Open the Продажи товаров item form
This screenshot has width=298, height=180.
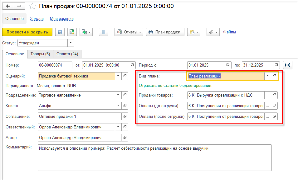point(274,95)
